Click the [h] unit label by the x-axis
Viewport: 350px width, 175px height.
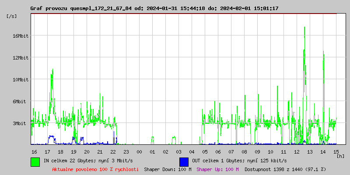pos(340,156)
